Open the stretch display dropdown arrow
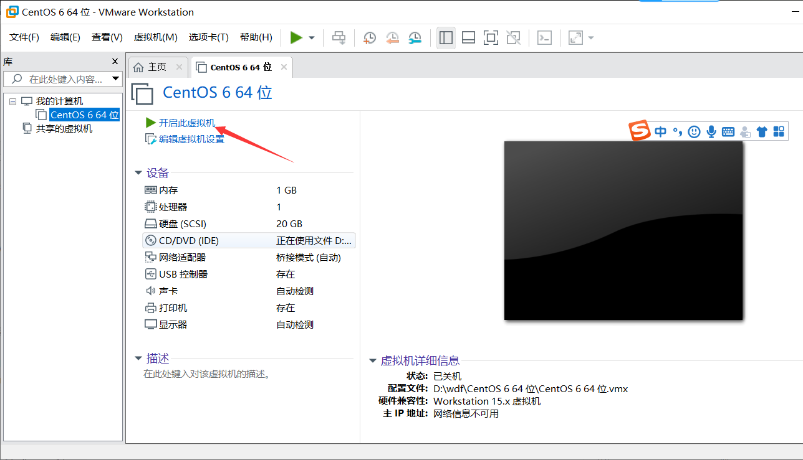 click(x=591, y=38)
